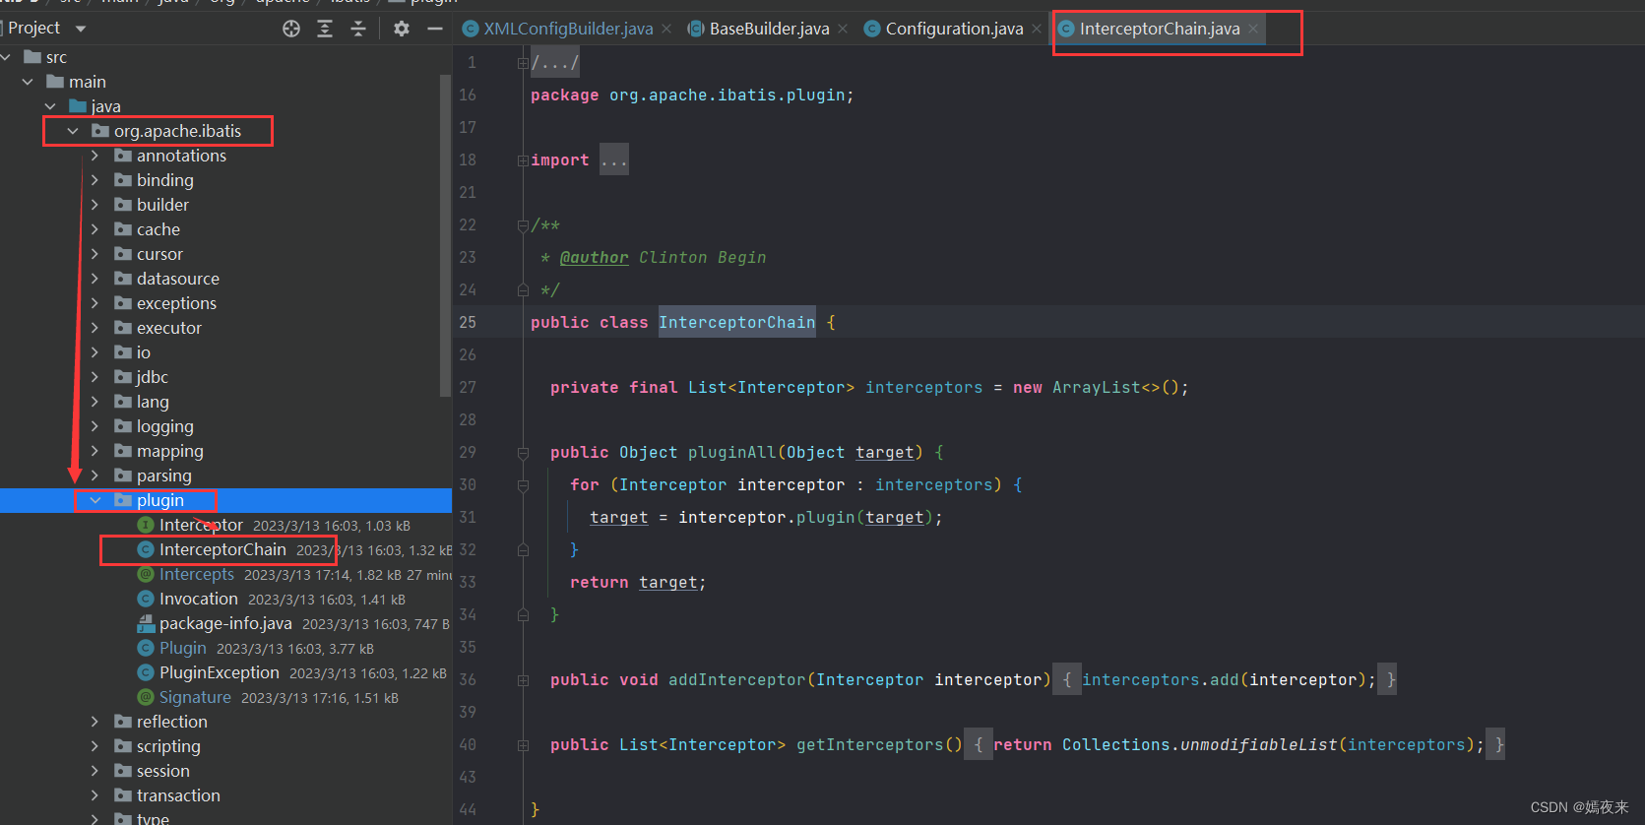Open package-info.java in plugin package
The height and width of the screenshot is (825, 1645).
click(x=225, y=623)
